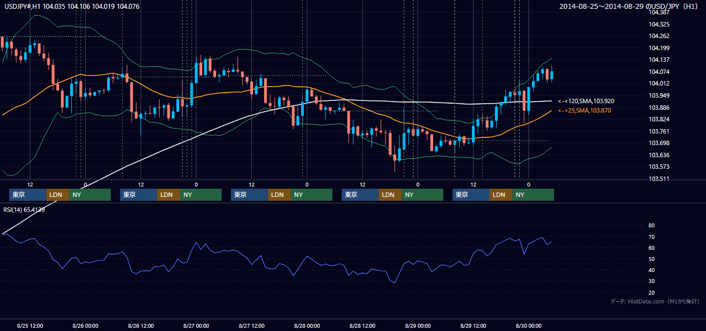
Task: Click the 103.573 price axis label
Action: 659,167
